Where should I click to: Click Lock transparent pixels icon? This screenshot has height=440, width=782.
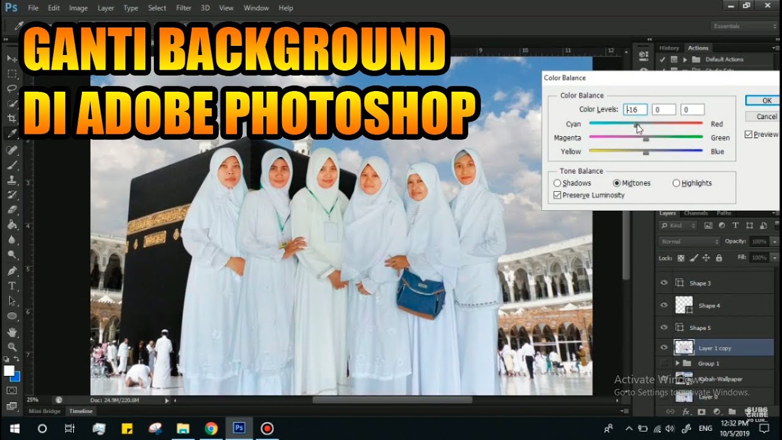tap(681, 258)
